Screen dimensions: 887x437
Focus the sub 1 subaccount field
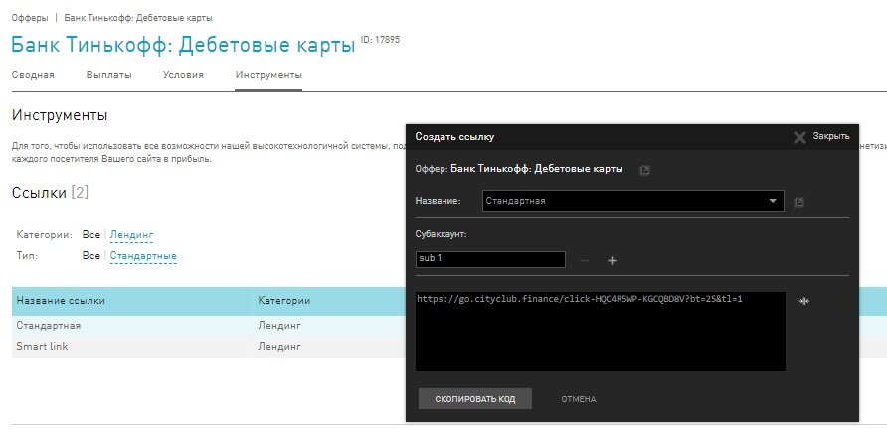tap(490, 259)
